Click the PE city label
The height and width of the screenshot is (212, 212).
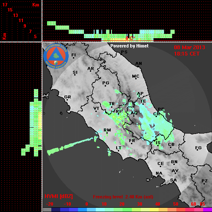tap(161, 109)
